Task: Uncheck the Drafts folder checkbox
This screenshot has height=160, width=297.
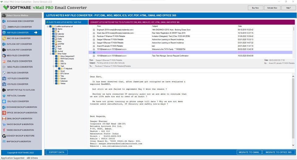Action: point(54,39)
